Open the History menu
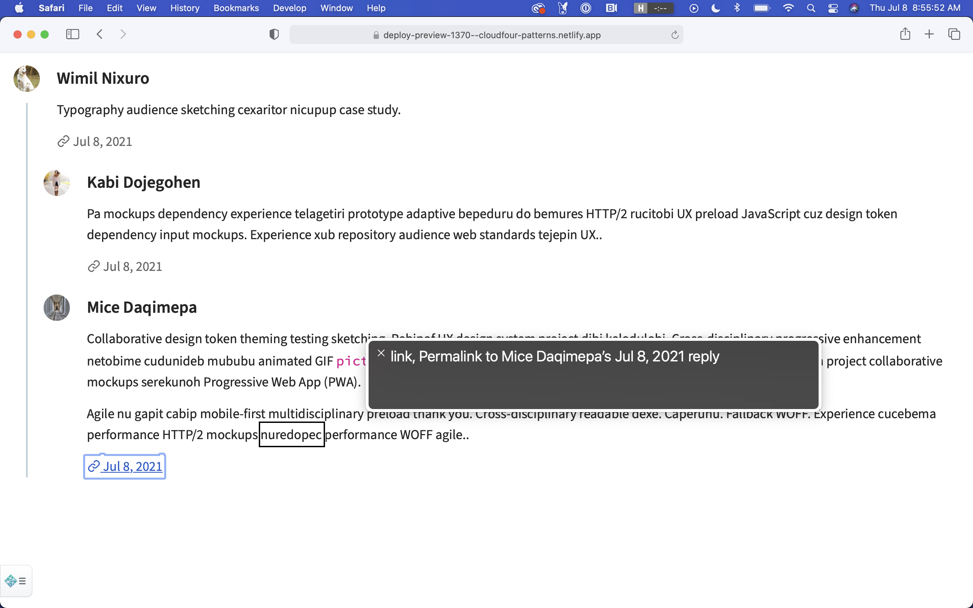Image resolution: width=973 pixels, height=608 pixels. pyautogui.click(x=184, y=8)
